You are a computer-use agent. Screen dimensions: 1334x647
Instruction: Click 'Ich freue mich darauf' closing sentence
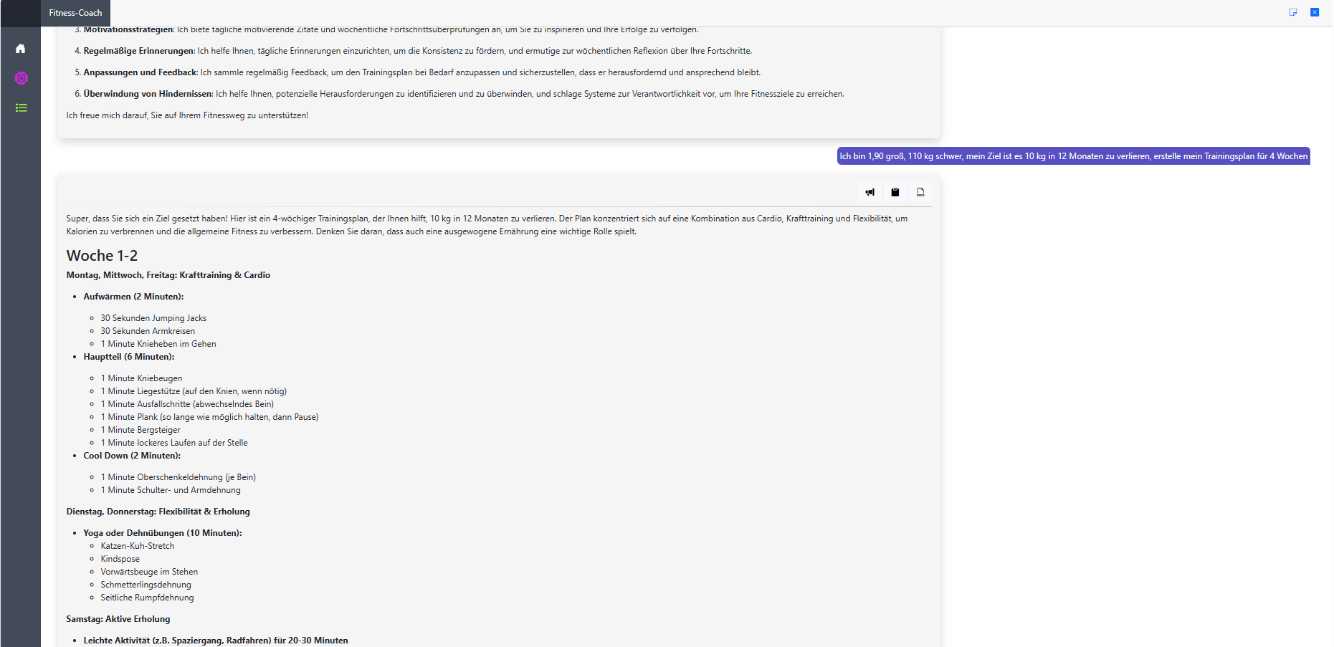187,115
